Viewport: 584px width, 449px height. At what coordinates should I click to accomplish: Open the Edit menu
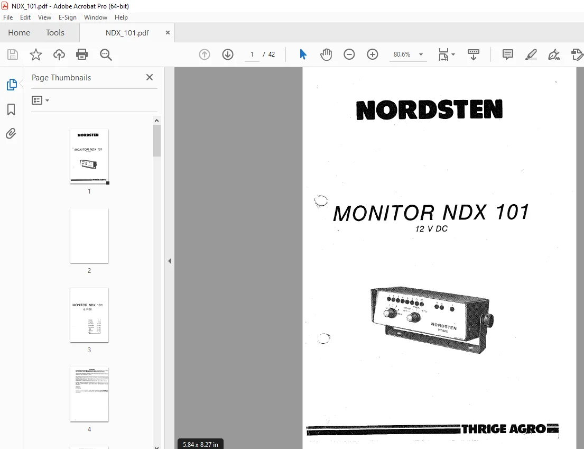[x=25, y=17]
